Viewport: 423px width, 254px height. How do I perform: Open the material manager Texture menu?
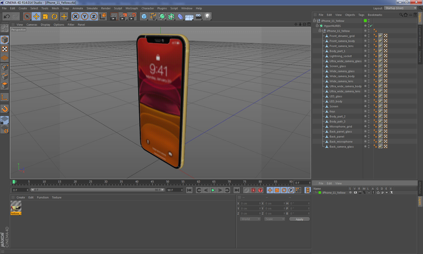point(57,197)
